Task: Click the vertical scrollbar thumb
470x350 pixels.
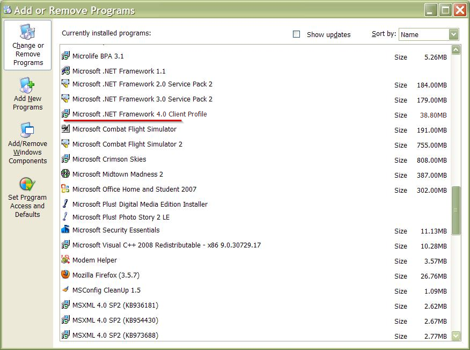Action: 456,210
